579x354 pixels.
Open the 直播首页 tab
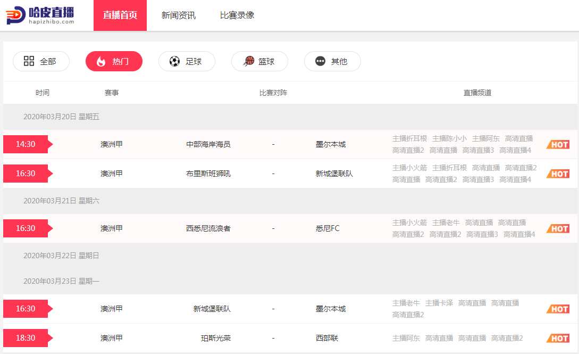(120, 15)
